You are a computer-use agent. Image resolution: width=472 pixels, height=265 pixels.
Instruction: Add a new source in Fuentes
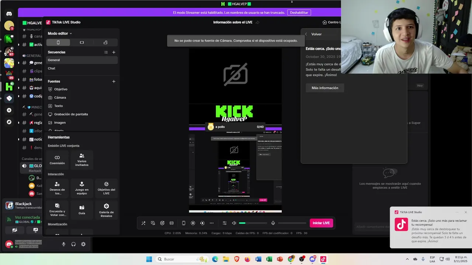coord(114,81)
